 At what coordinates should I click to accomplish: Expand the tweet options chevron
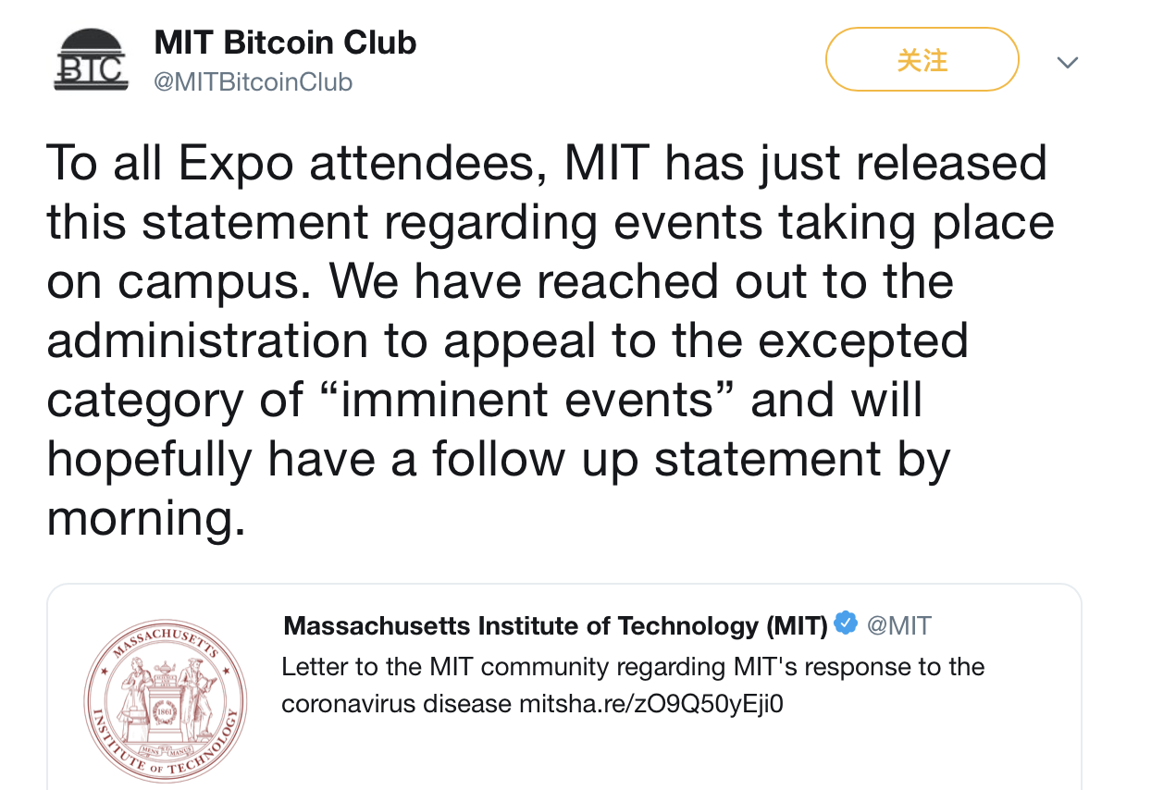1068,63
